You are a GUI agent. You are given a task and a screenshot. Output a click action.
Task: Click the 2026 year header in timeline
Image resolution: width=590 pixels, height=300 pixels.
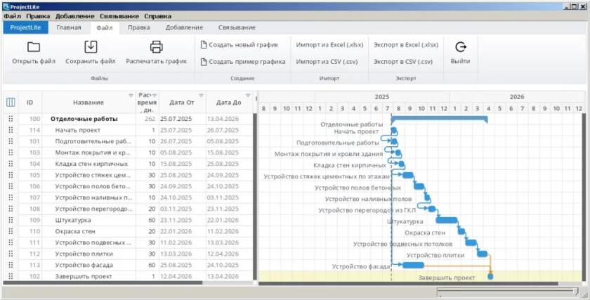point(517,97)
